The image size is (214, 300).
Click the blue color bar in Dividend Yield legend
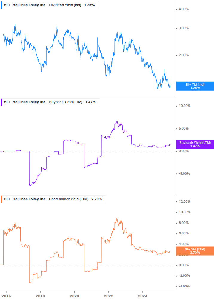tap(2, 5)
